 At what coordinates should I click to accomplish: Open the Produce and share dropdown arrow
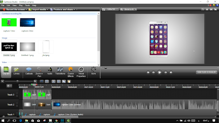(74, 10)
